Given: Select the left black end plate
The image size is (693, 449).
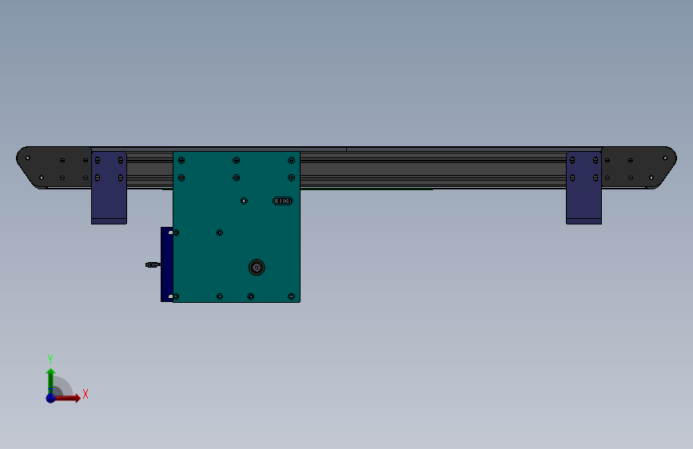Looking at the screenshot, I should tap(53, 168).
